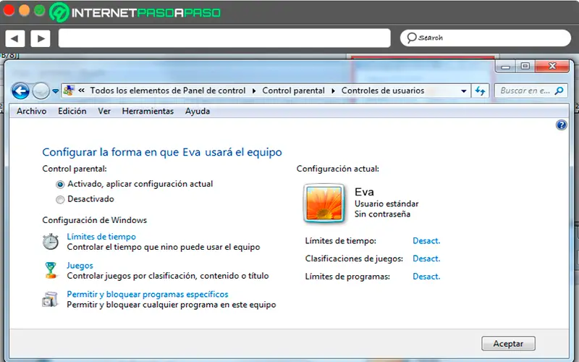Click the orange macOS-style minimize dot

pos(24,10)
